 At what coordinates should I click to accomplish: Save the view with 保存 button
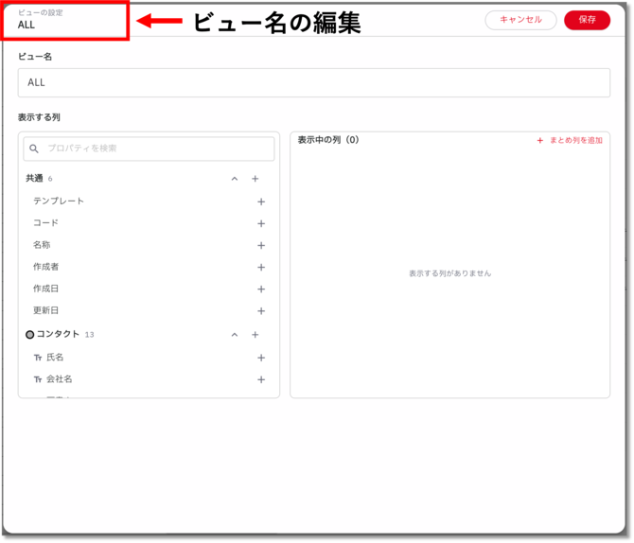tap(587, 20)
